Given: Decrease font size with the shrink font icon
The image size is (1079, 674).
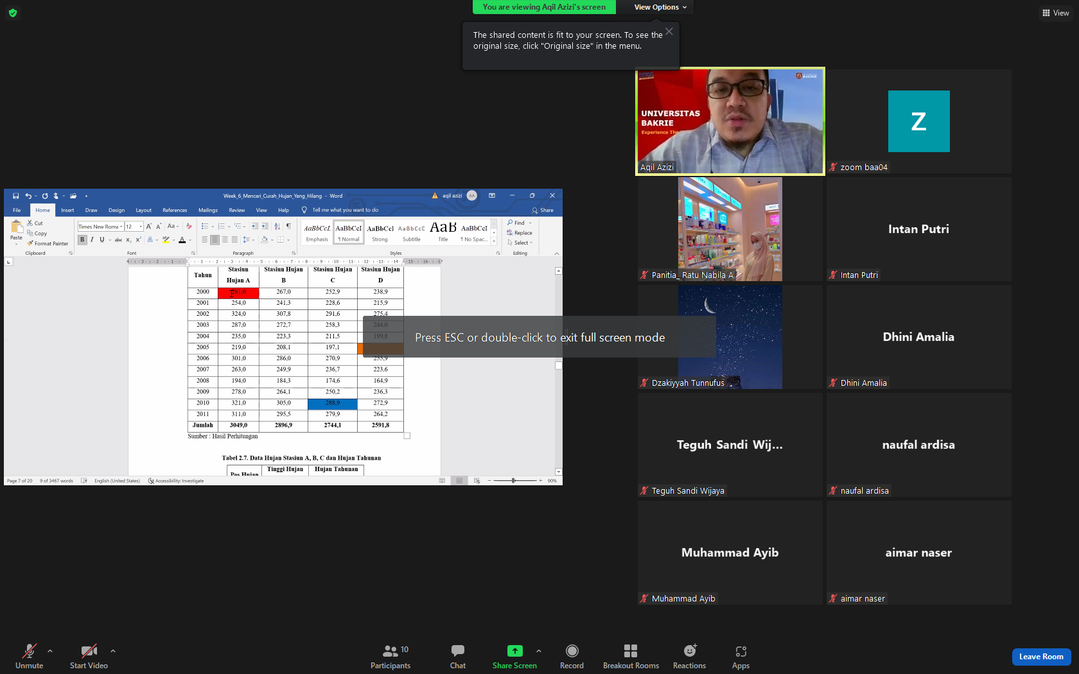Looking at the screenshot, I should tap(159, 227).
